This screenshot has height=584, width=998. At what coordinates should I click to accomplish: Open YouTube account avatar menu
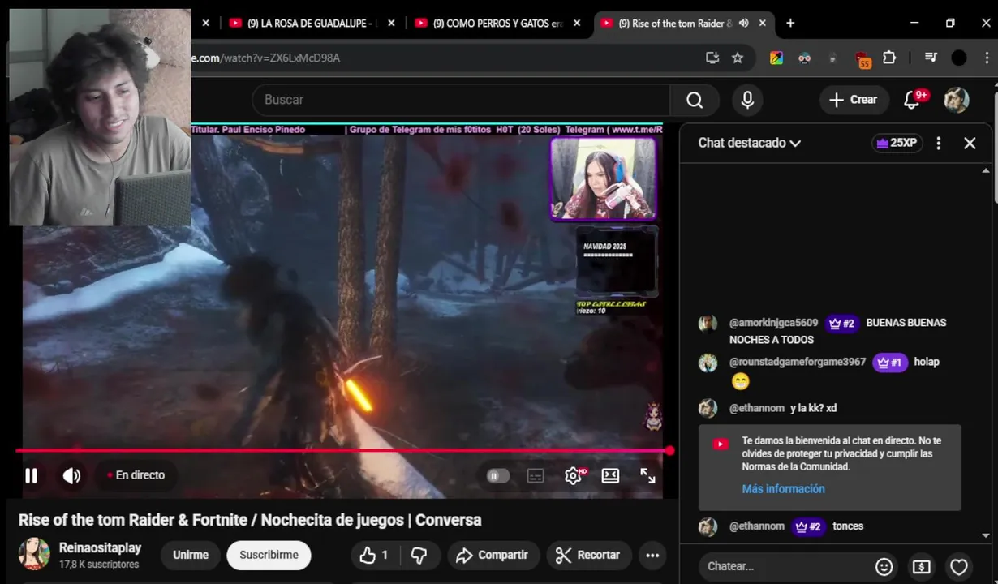tap(957, 100)
